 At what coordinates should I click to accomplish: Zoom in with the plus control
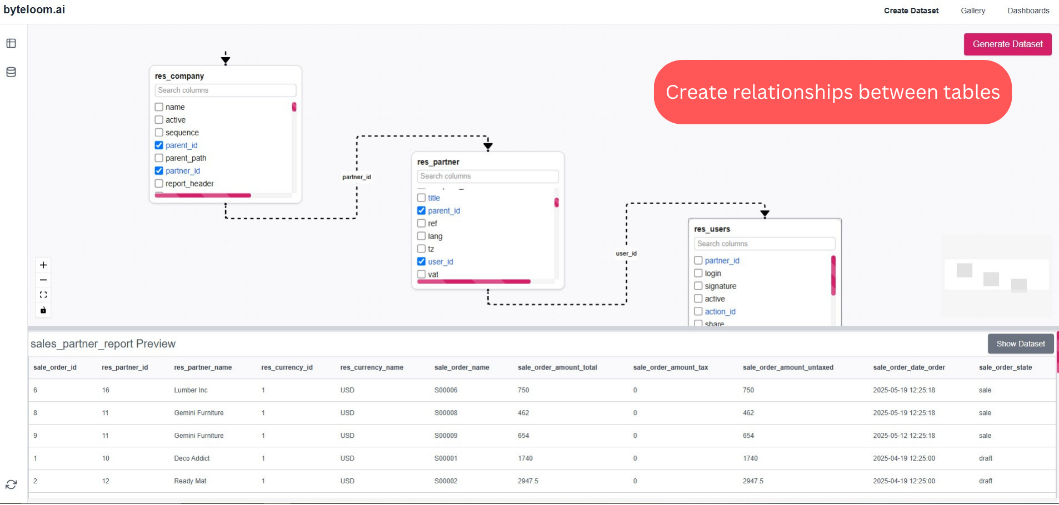(43, 265)
